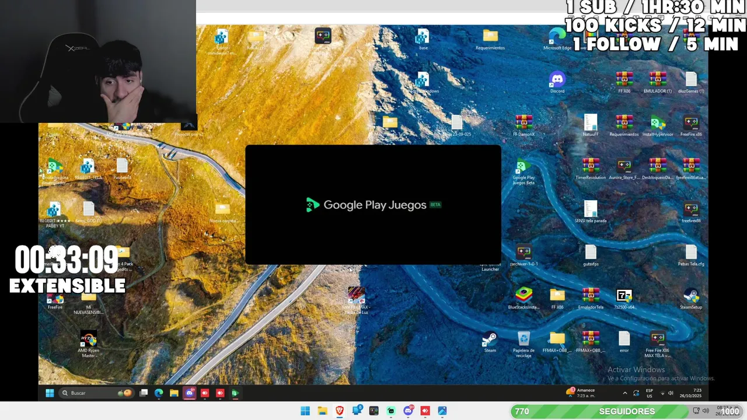Select the FreeFire desktop shortcut
The image size is (747, 420).
pyautogui.click(x=55, y=298)
